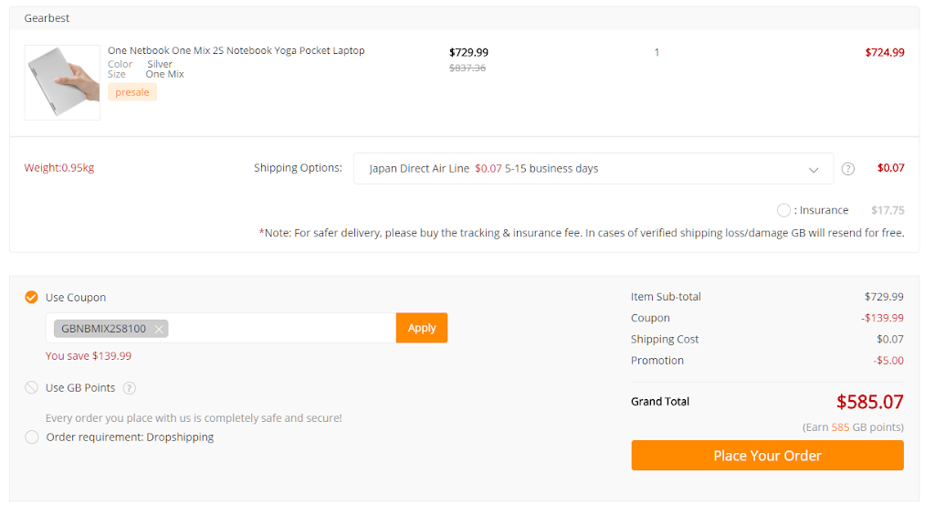Click the Apply coupon button
935x516 pixels.
tap(421, 328)
